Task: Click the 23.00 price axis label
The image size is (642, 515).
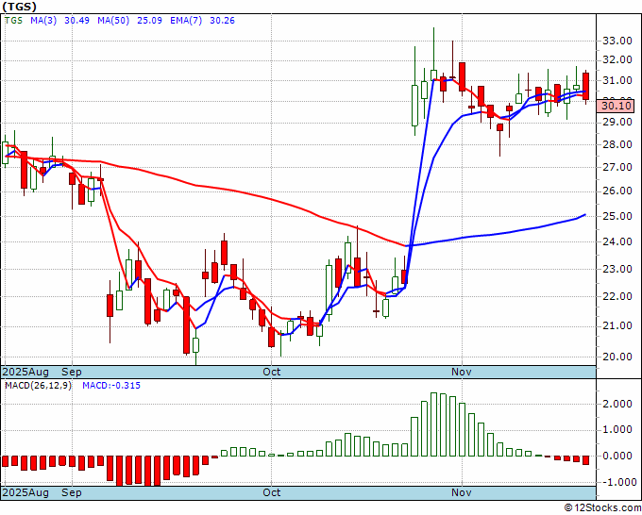Action: pos(617,269)
